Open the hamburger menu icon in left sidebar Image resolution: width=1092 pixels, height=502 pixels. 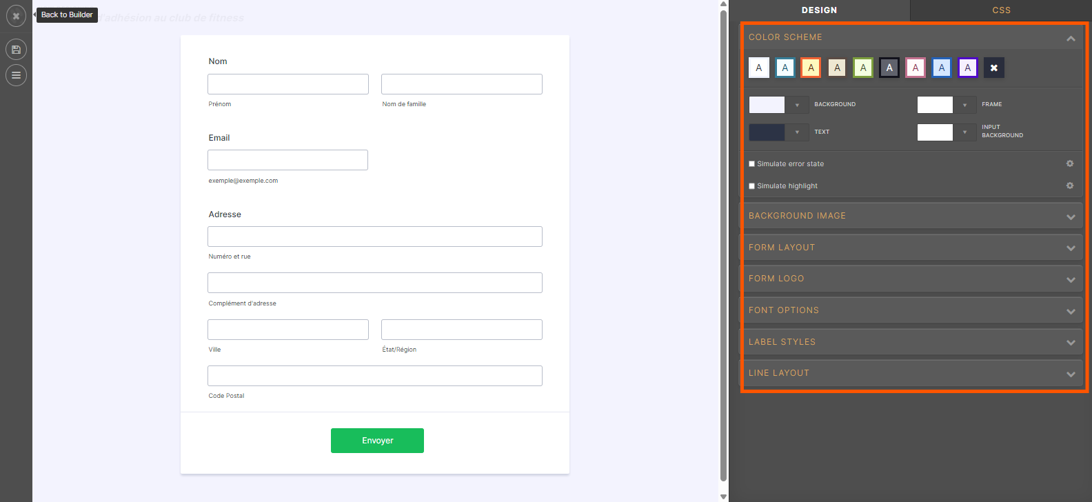tap(16, 75)
